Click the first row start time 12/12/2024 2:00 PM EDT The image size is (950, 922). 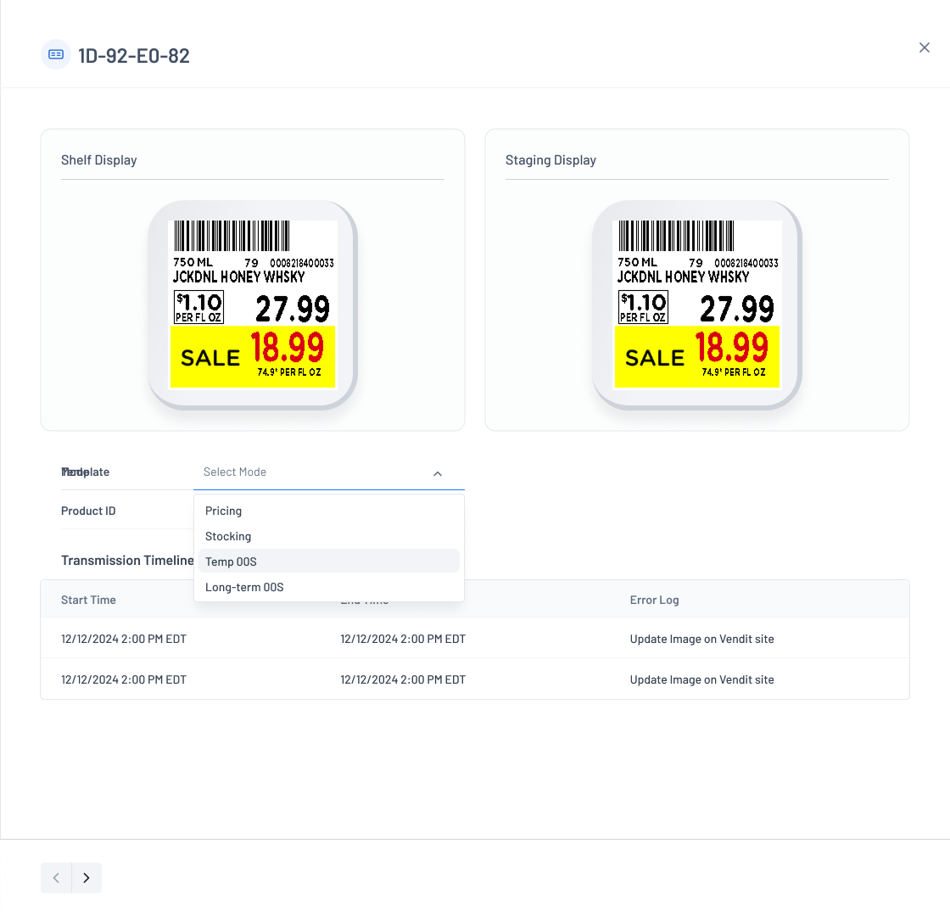[124, 639]
